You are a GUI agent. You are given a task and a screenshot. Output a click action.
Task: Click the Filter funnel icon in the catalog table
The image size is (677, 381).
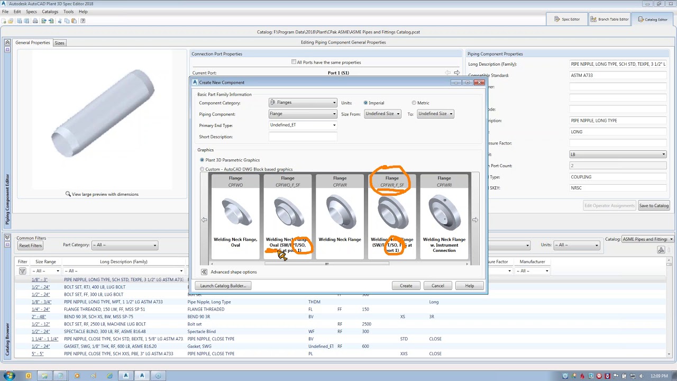click(22, 271)
